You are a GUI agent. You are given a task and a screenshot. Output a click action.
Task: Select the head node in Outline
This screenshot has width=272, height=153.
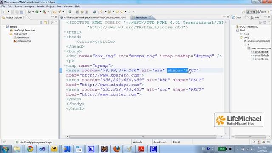click(246, 34)
